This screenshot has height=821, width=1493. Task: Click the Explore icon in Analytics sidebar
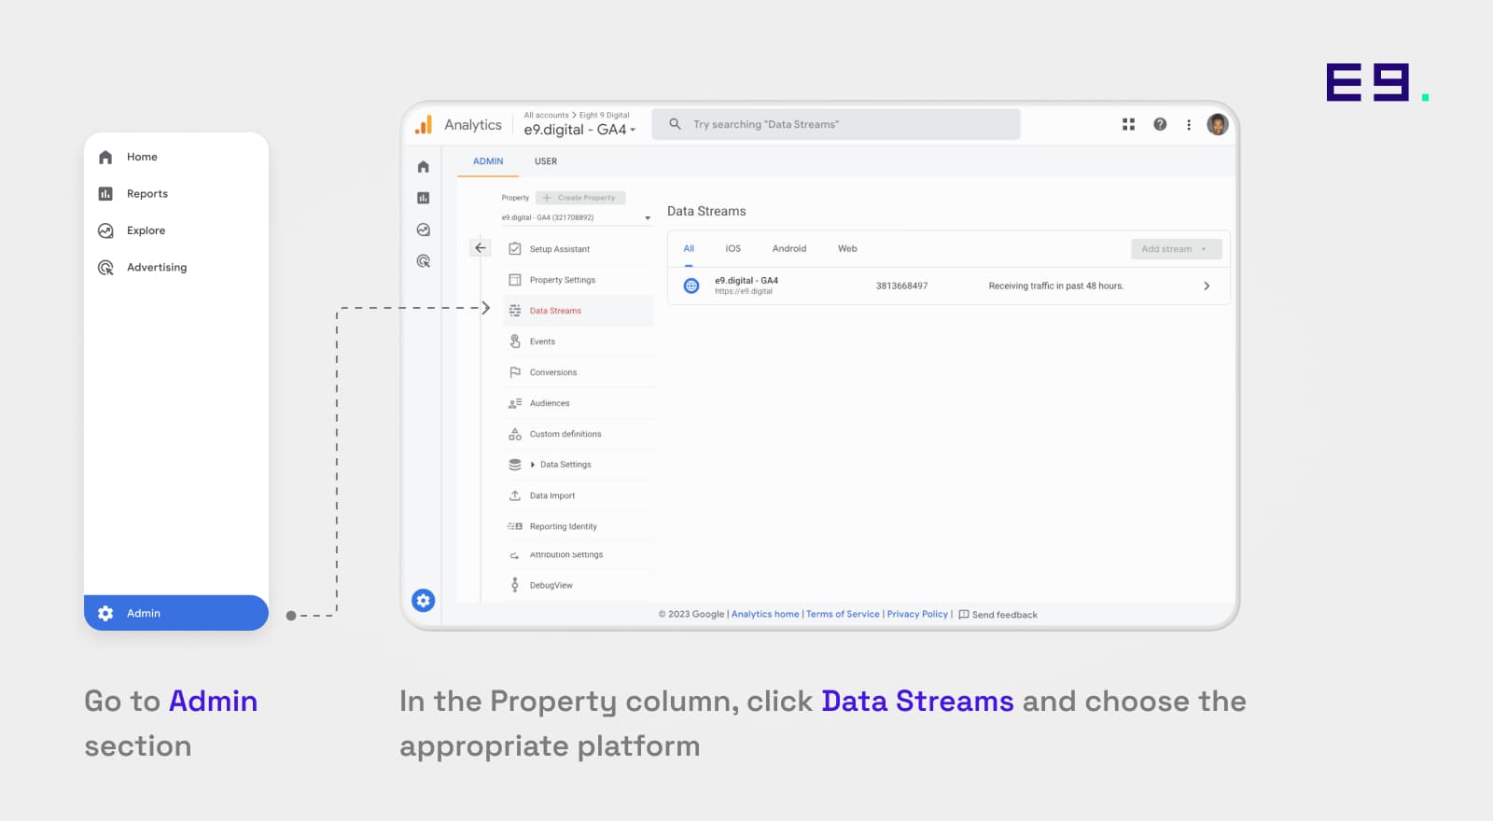[x=424, y=230]
